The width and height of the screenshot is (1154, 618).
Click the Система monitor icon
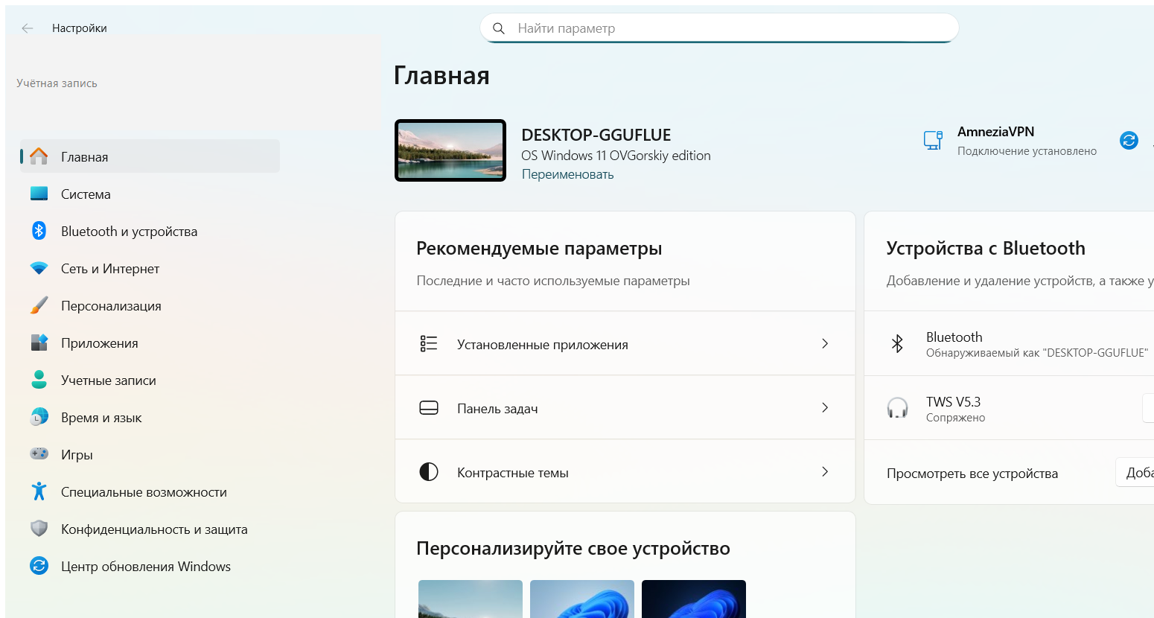click(x=39, y=194)
